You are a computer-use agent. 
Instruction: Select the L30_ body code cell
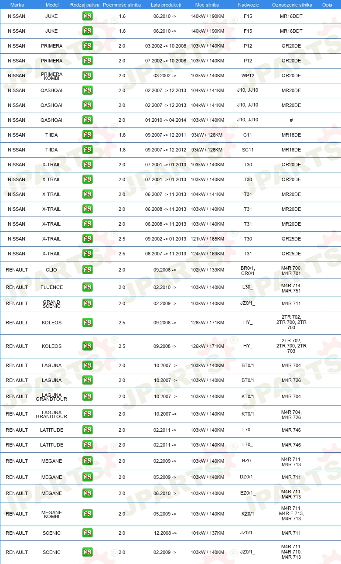[248, 287]
